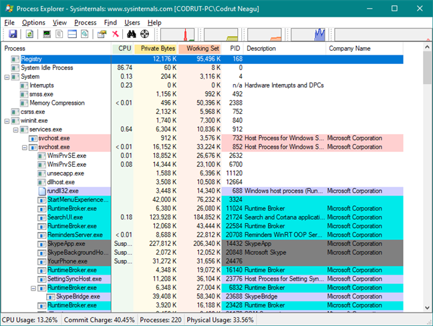This screenshot has height=326, width=433.
Task: Sort by the Working Set column header
Action: [200, 49]
